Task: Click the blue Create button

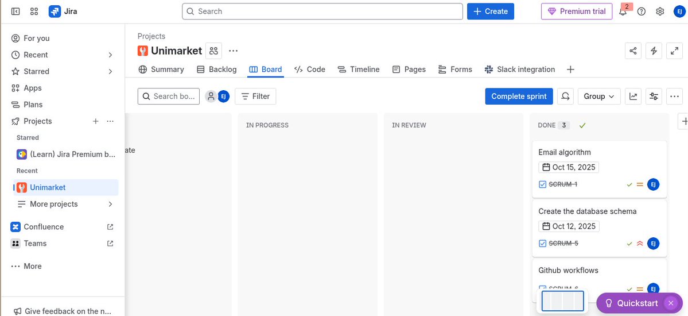Action: [491, 11]
